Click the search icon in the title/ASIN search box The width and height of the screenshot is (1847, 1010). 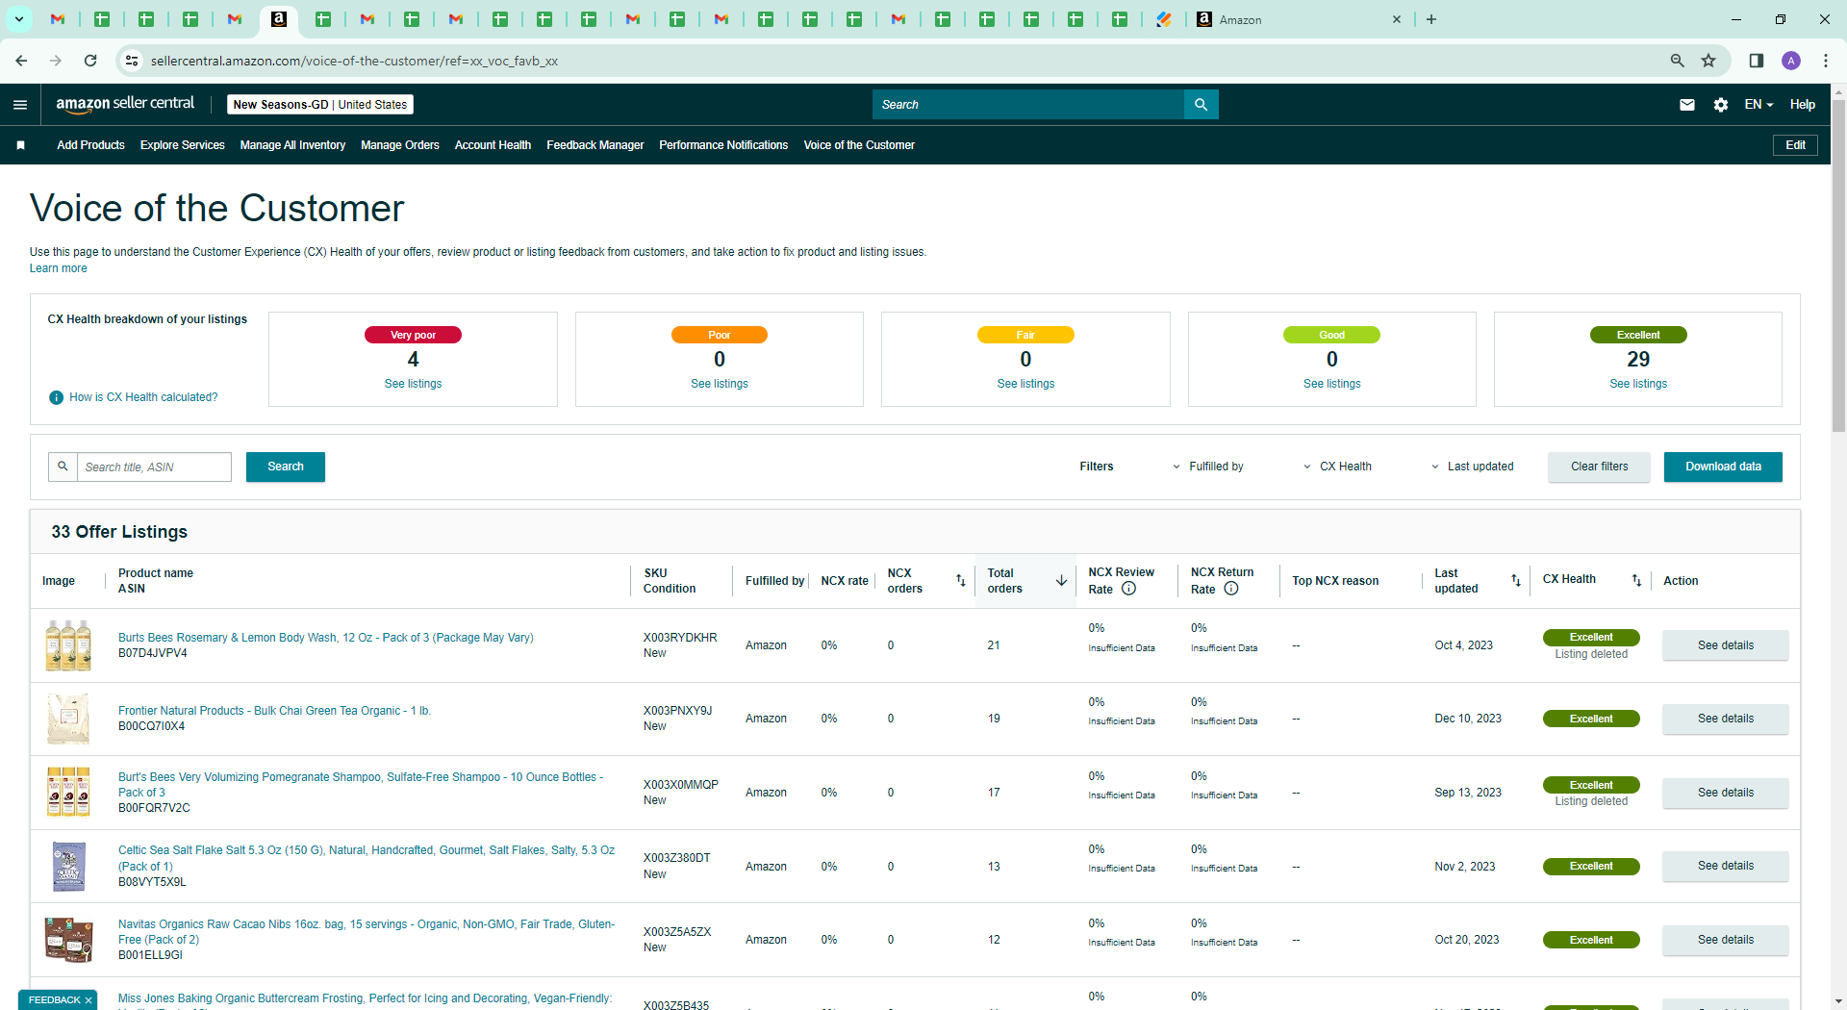(63, 467)
